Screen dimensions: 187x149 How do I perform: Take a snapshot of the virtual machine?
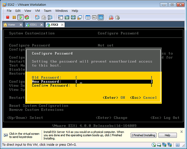coord(37,17)
